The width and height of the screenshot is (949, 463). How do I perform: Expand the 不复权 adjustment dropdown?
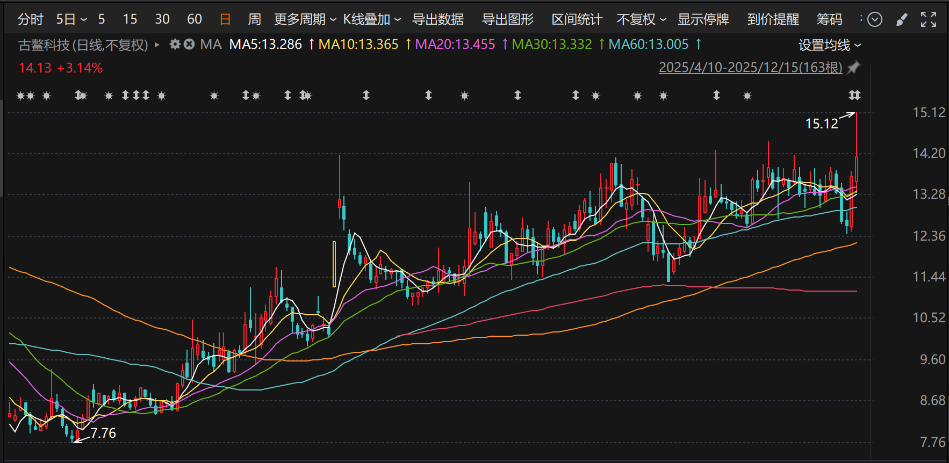641,20
